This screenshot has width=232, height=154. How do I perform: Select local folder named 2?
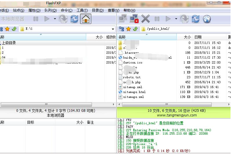coord(3,53)
